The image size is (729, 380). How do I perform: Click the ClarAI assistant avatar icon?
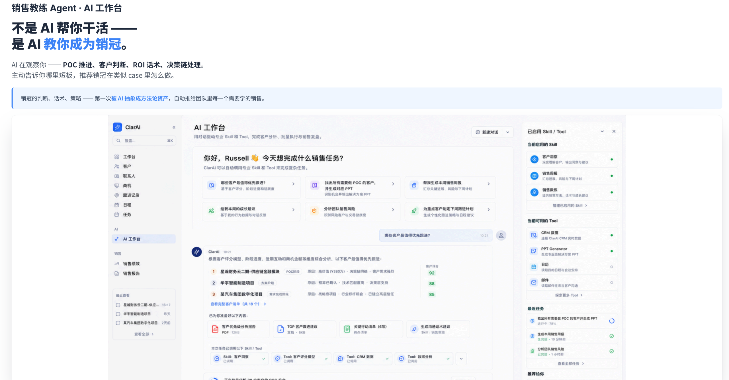click(x=196, y=252)
